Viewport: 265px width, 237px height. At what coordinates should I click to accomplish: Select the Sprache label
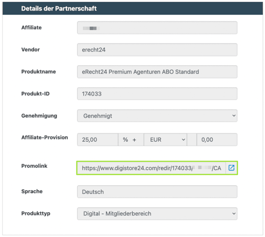pos(32,191)
